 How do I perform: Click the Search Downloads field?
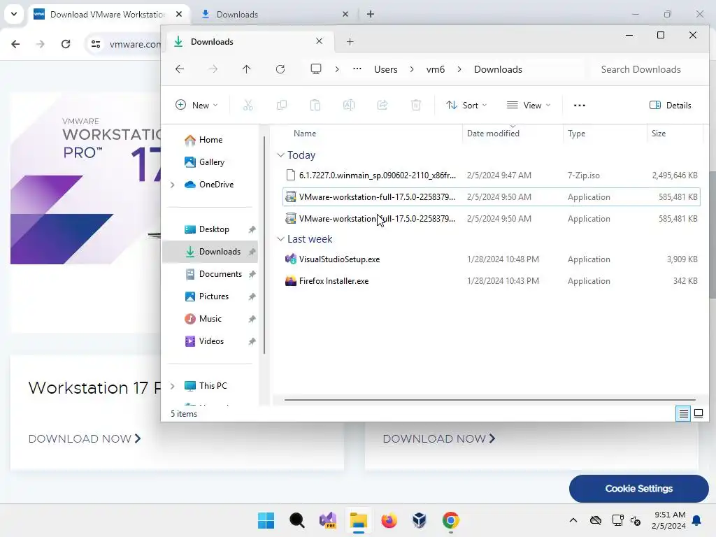coord(645,69)
